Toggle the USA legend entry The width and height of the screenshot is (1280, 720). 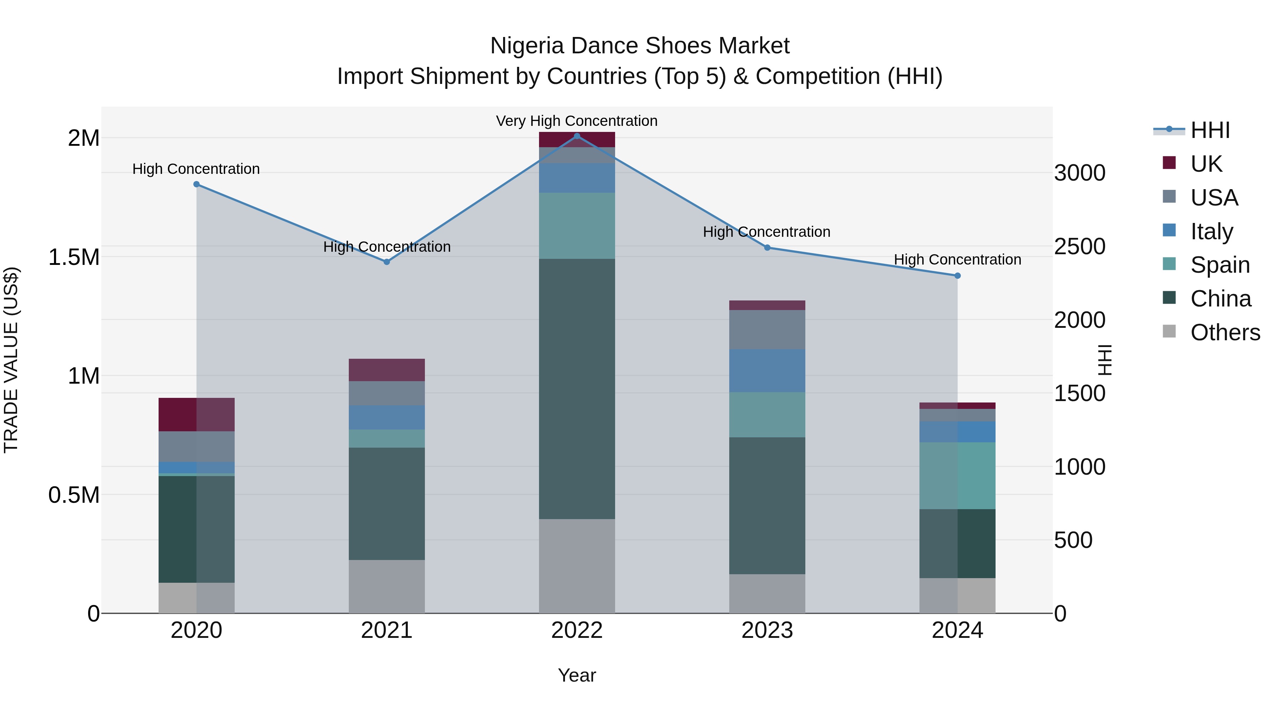click(x=1200, y=197)
